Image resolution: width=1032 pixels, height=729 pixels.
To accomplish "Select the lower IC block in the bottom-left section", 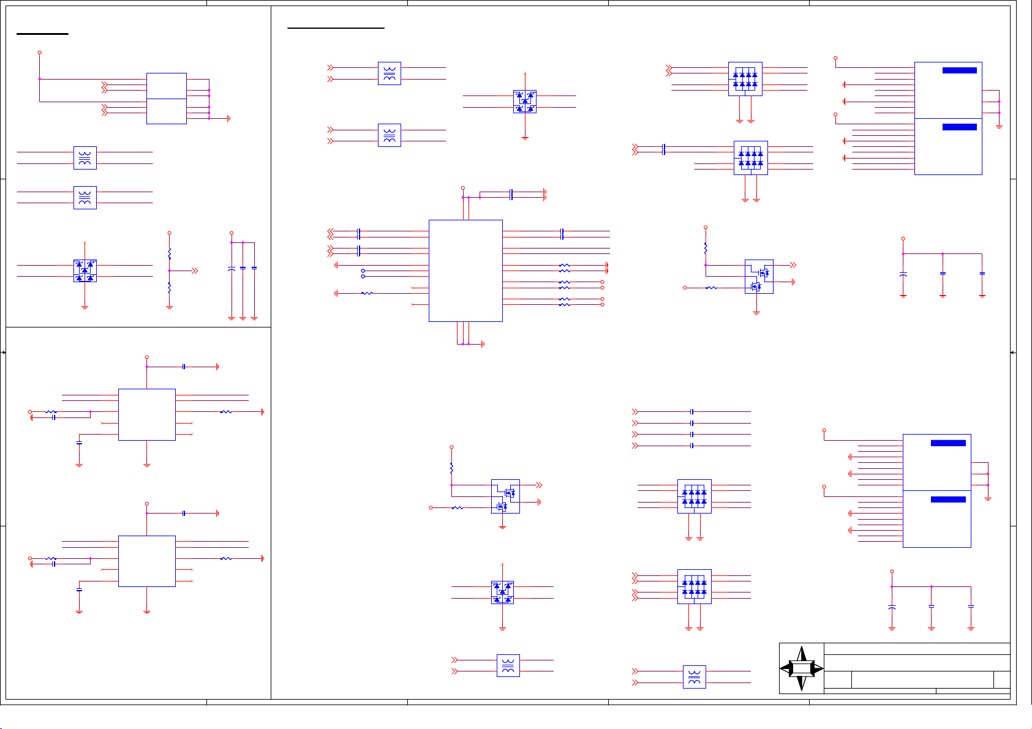I will (x=147, y=561).
